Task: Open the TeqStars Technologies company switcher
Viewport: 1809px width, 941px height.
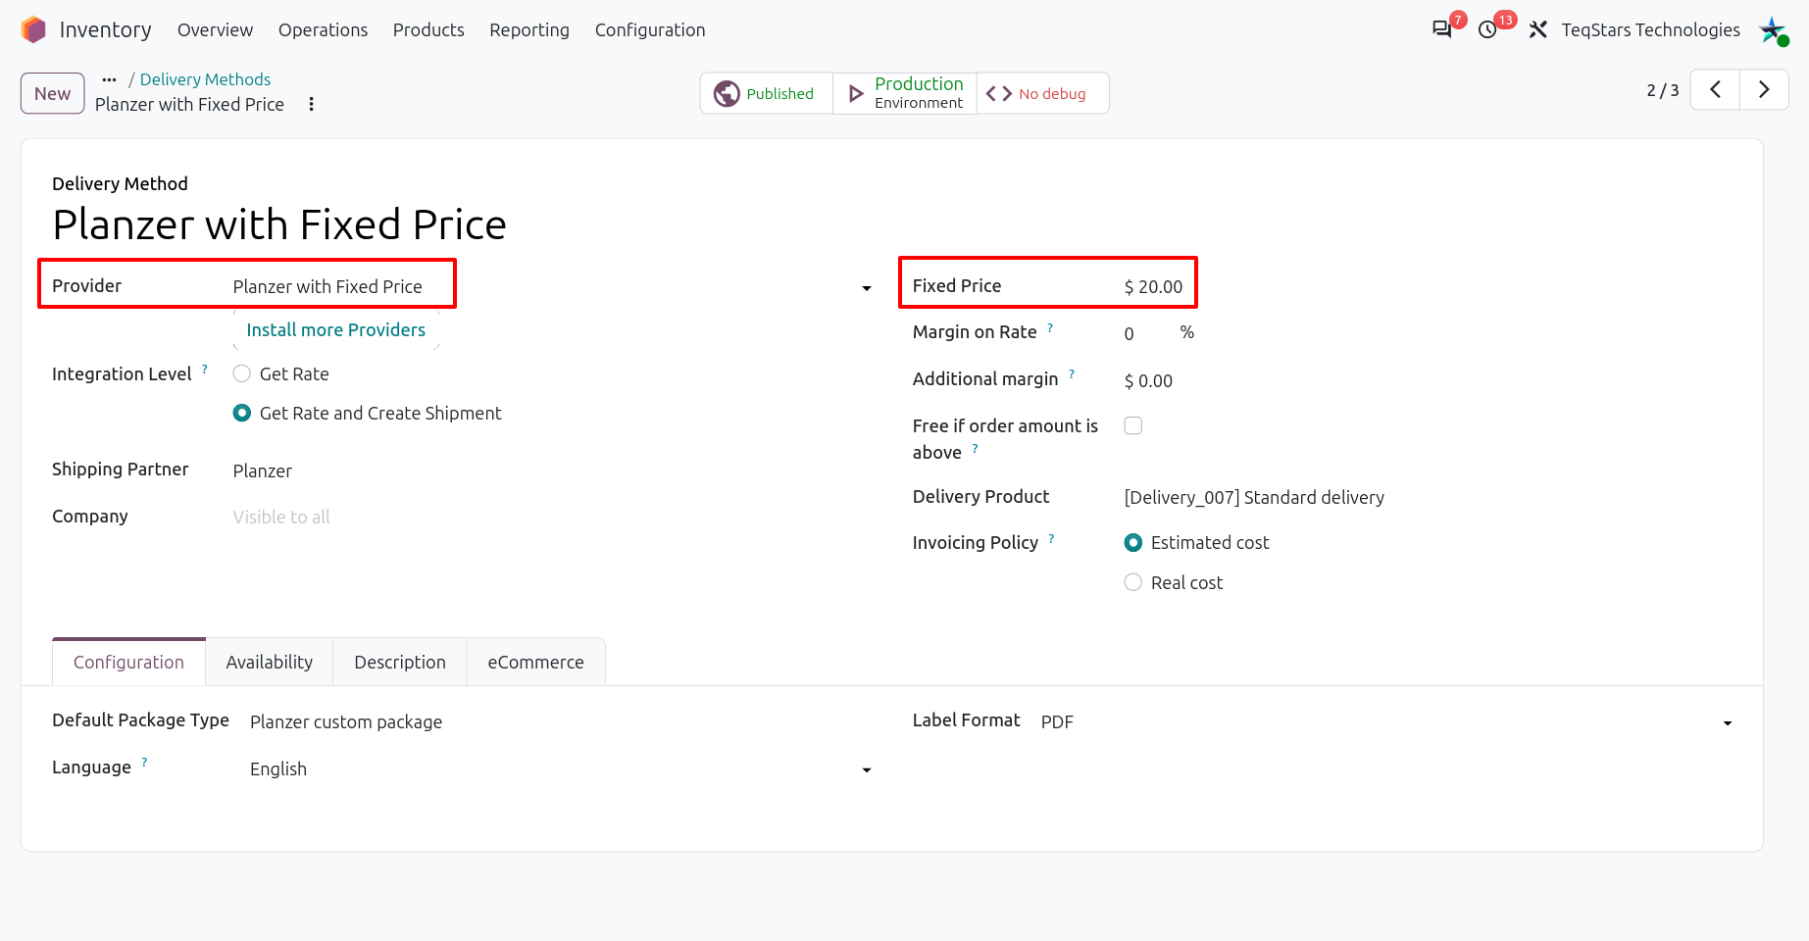Action: click(x=1650, y=30)
